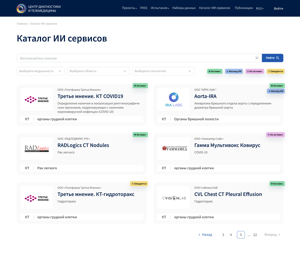Click Органы брюшной полости on the Aorta-IRA card
Image resolution: width=300 pixels, height=261 pixels.
(196, 119)
